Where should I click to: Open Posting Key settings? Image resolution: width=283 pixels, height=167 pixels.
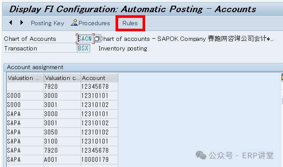pyautogui.click(x=48, y=23)
